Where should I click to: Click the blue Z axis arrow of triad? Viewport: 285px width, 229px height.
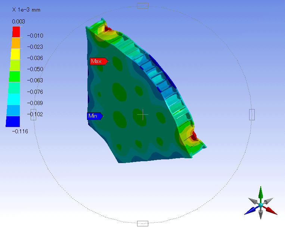click(251, 211)
